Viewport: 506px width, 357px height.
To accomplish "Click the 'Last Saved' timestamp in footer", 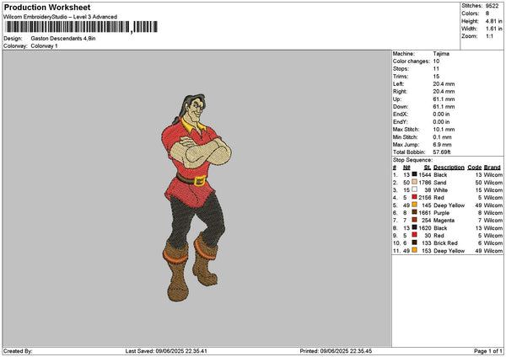I will click(166, 351).
